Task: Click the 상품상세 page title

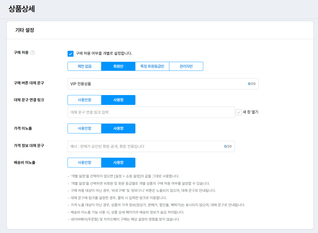Action: click(22, 9)
